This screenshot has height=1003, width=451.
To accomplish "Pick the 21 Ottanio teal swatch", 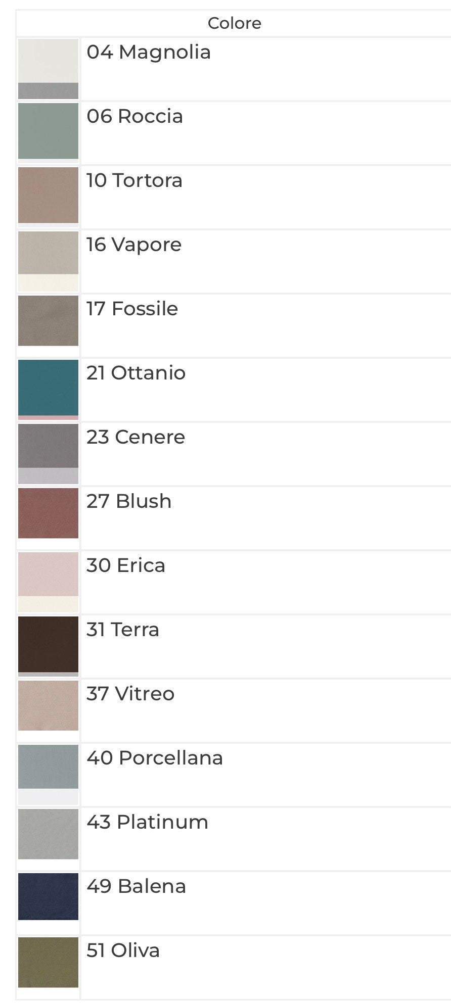I will [48, 389].
